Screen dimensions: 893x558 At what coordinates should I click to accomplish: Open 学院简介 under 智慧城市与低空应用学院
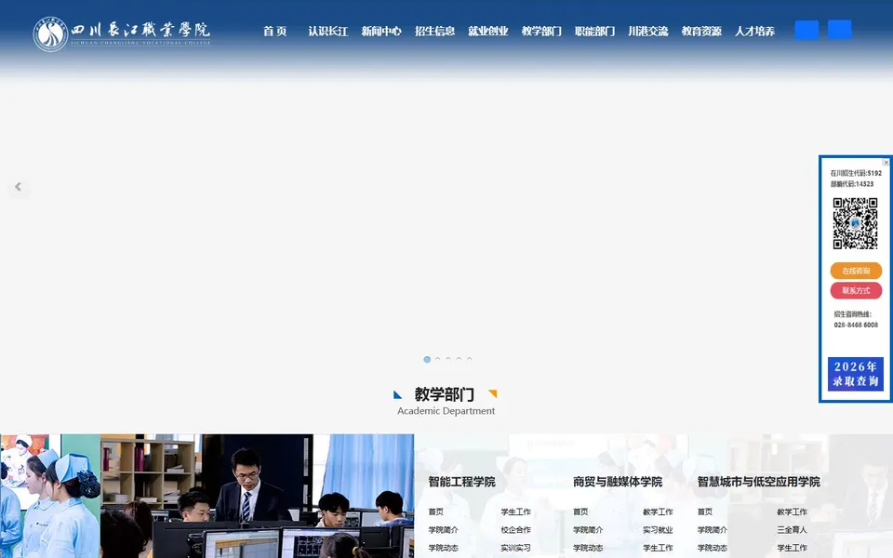click(712, 529)
